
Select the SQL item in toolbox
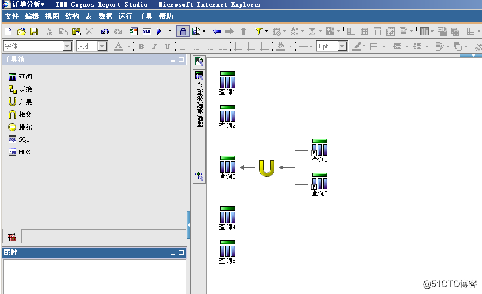(19, 139)
